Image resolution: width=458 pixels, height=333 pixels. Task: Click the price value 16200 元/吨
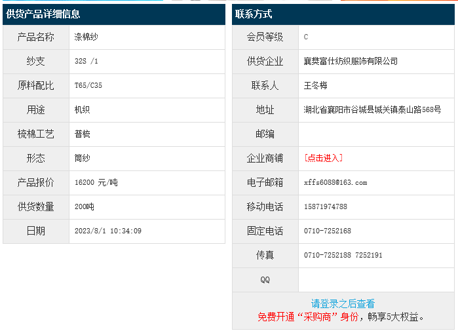pyautogui.click(x=96, y=182)
